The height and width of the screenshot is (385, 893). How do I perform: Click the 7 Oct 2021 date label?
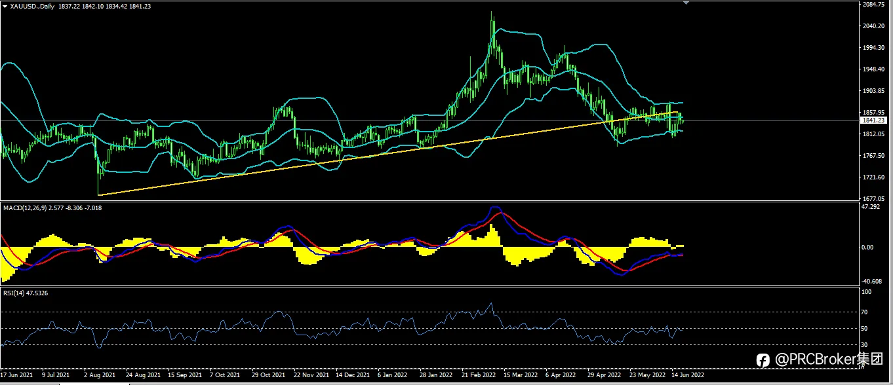pos(224,376)
